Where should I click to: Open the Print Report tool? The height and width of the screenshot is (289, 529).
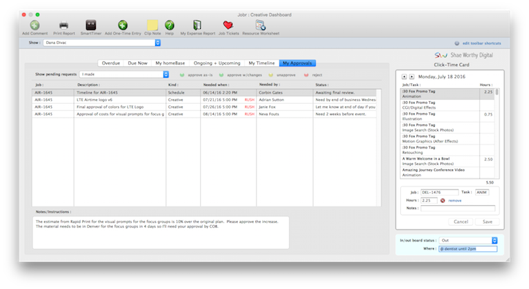63,25
